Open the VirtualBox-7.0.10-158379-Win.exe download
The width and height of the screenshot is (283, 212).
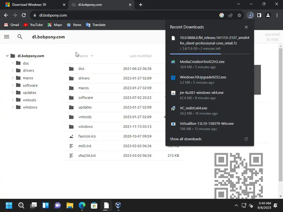(210, 126)
